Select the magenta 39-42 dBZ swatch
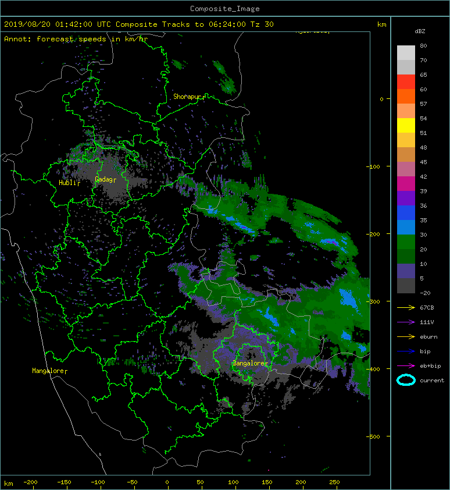Viewport: 450px width, 490px height. point(406,183)
